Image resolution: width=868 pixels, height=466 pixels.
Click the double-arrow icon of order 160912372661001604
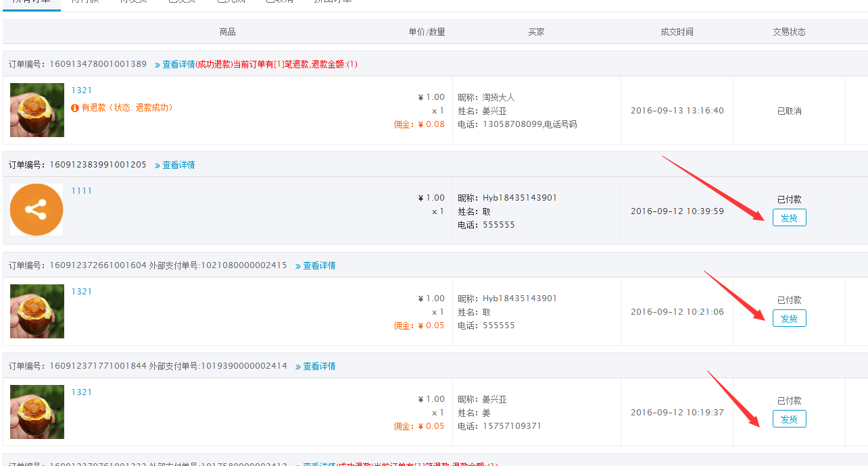click(298, 266)
